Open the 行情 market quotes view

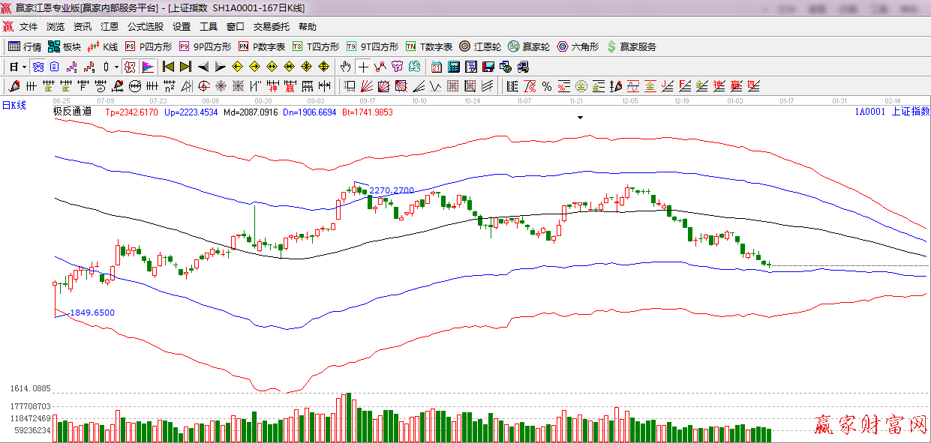click(25, 46)
